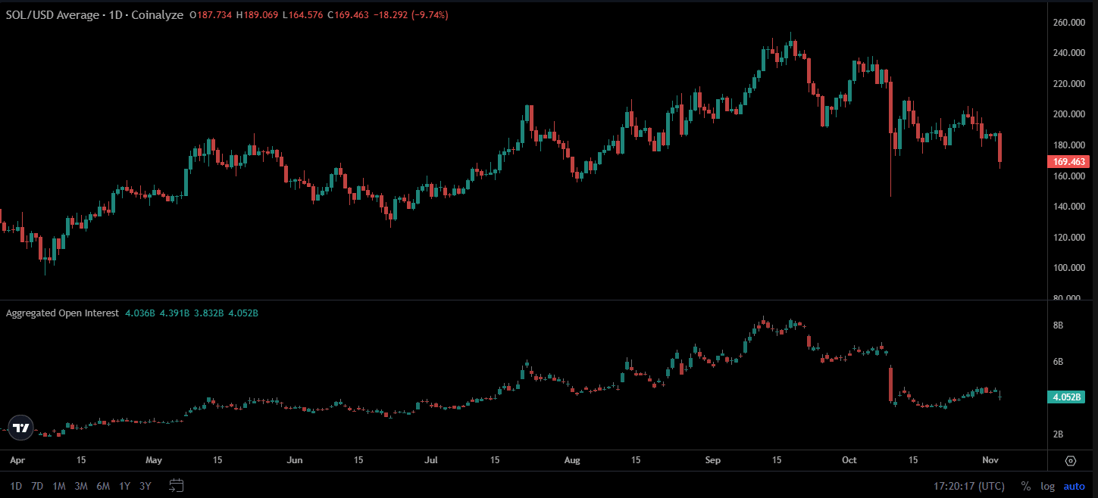Switch to the 6M range
The width and height of the screenshot is (1098, 498).
point(103,487)
